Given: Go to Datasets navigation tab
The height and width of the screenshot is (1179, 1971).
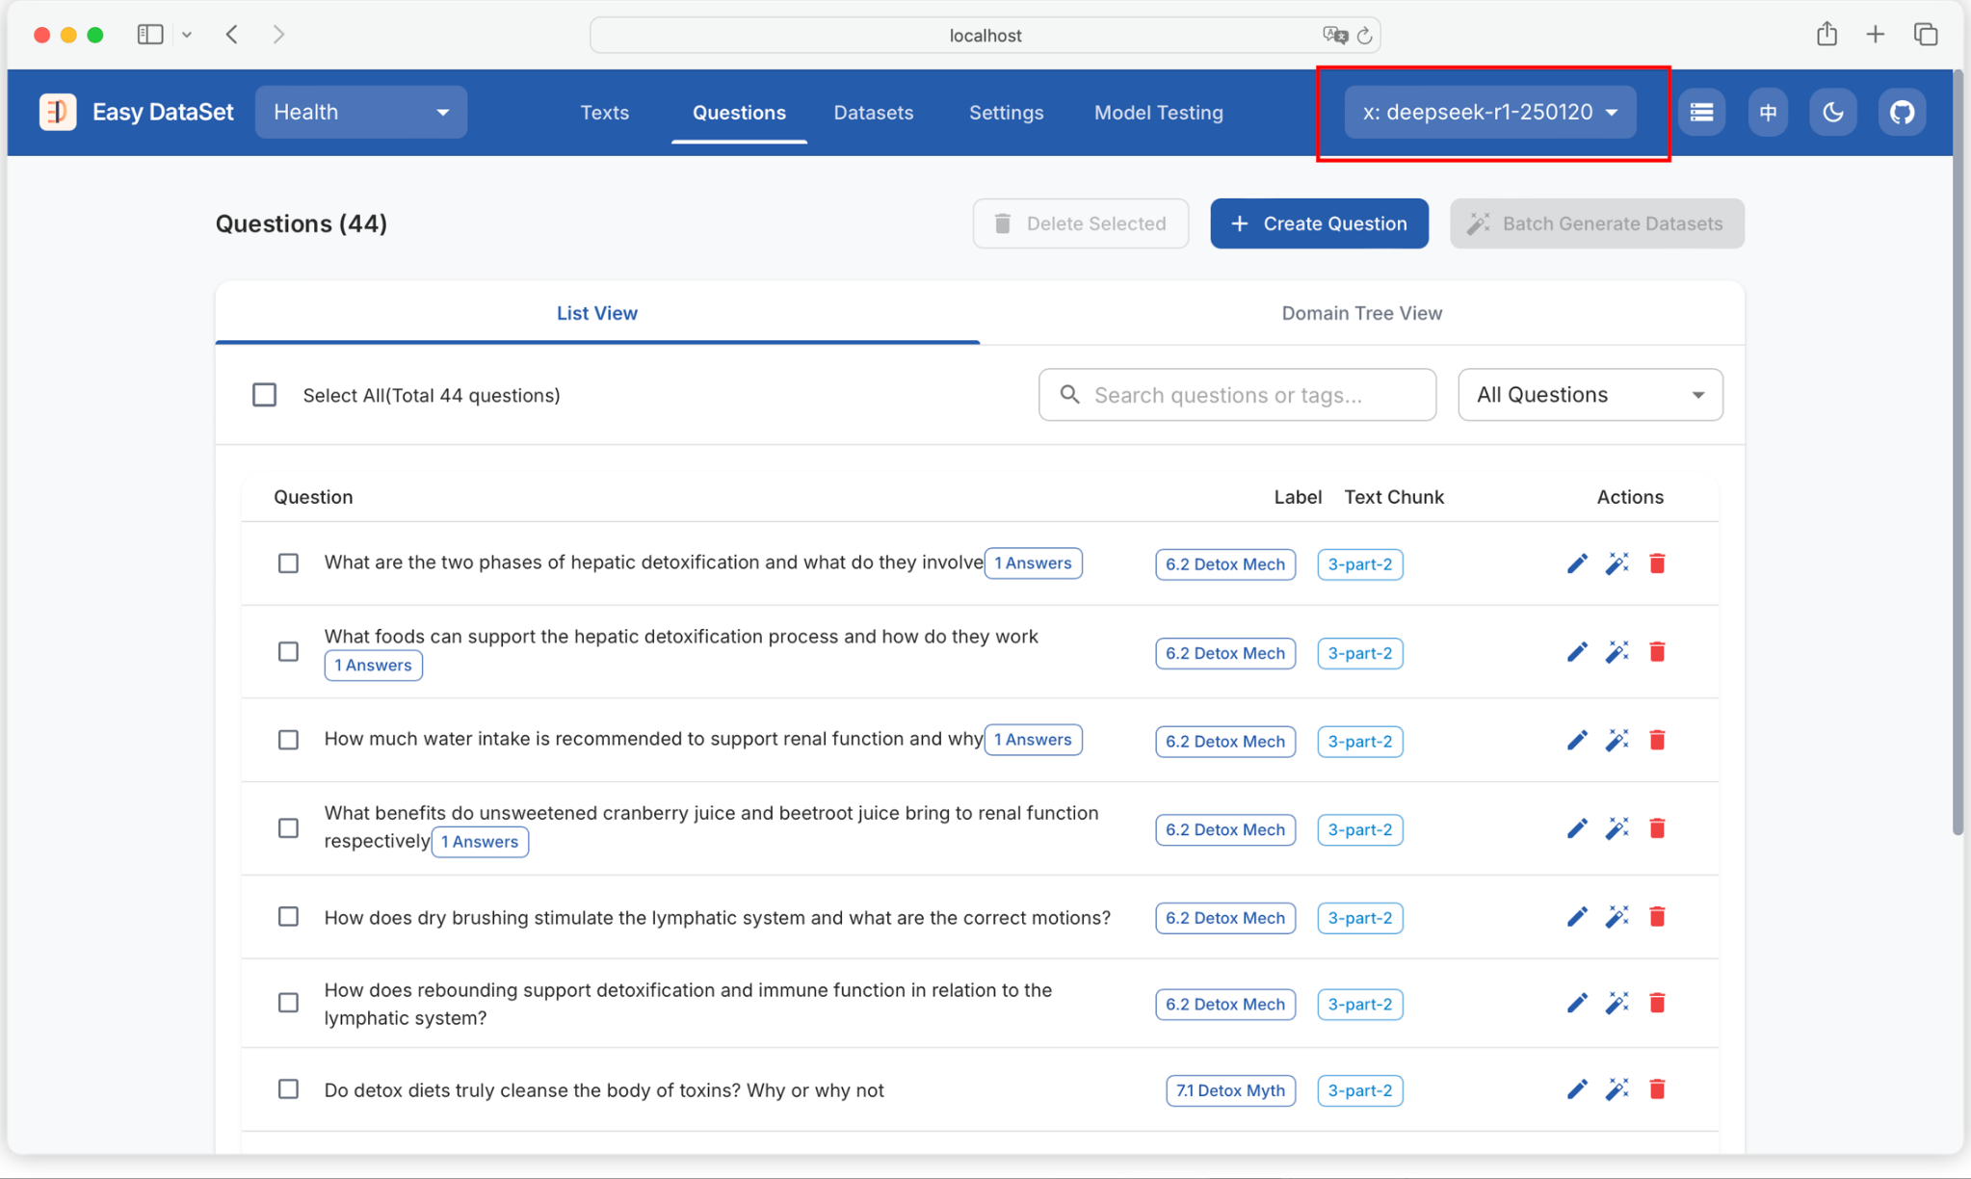Looking at the screenshot, I should [x=873, y=113].
